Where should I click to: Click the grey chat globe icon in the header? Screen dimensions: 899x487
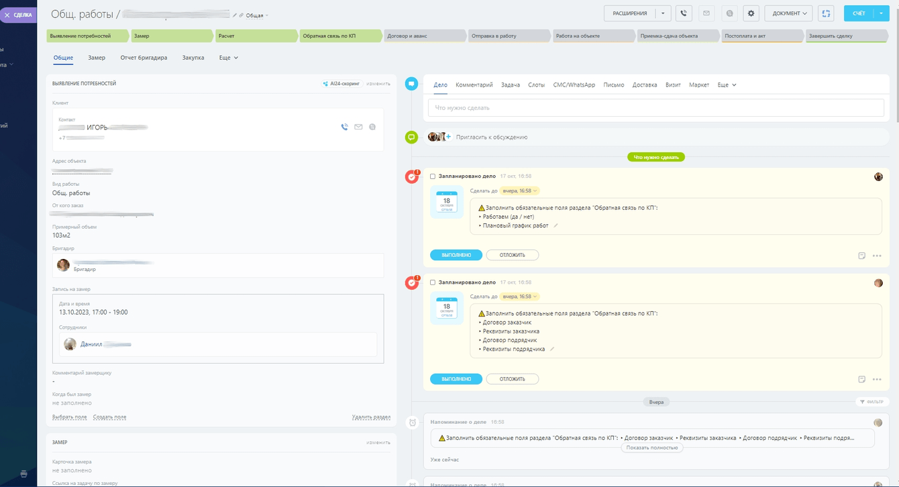(729, 13)
